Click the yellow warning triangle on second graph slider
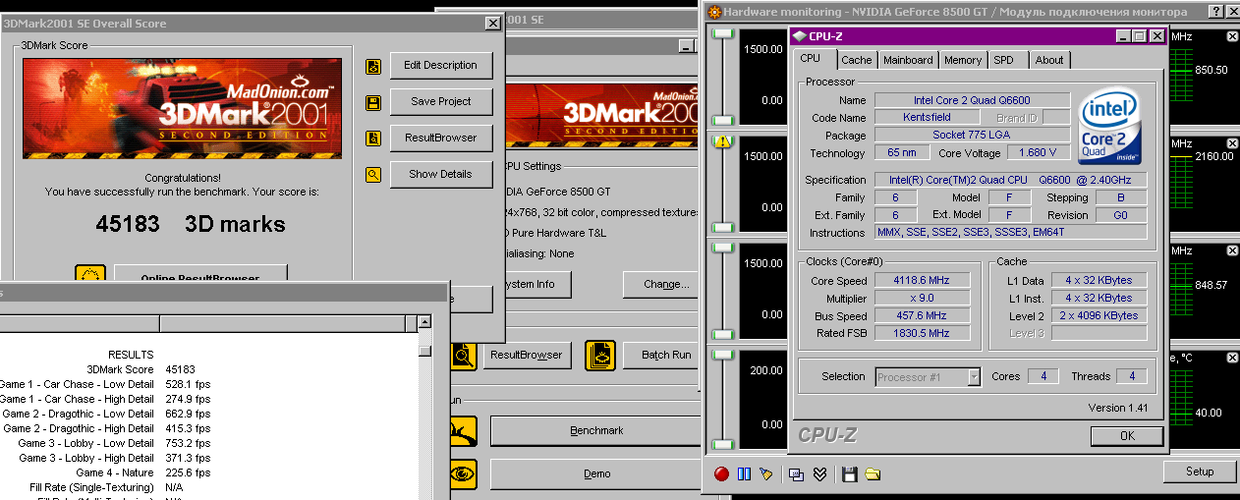Screen dimensions: 1240x500 [724, 140]
